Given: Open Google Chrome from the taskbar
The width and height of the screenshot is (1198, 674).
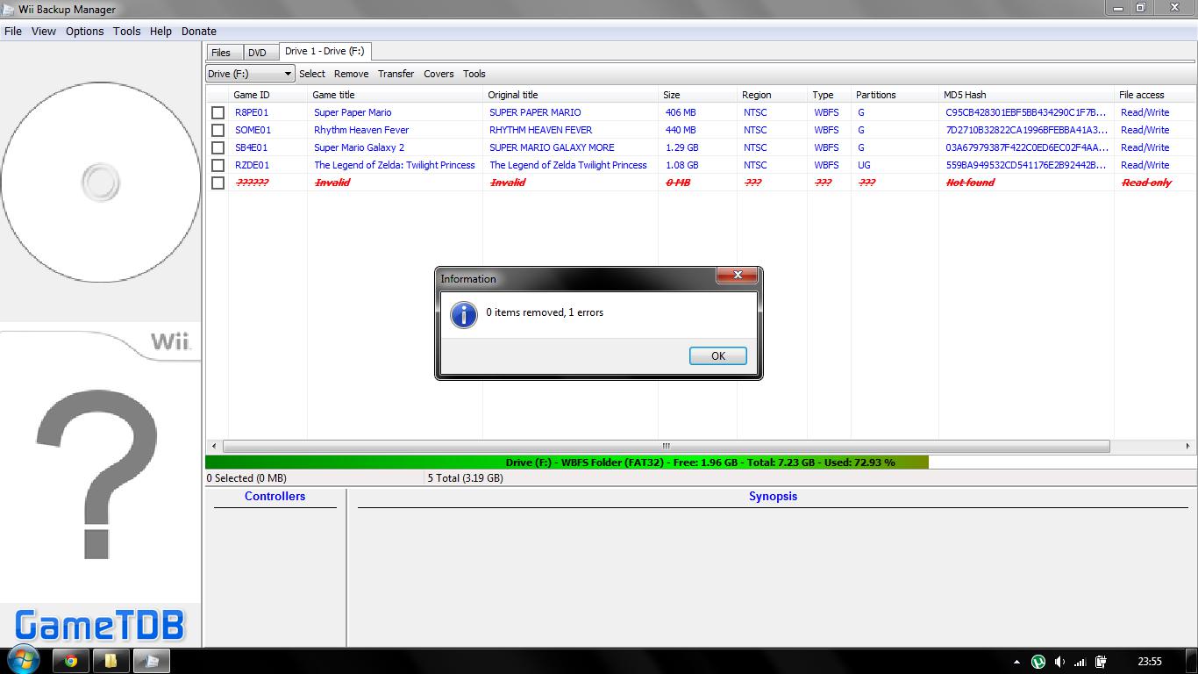Looking at the screenshot, I should click(x=70, y=661).
